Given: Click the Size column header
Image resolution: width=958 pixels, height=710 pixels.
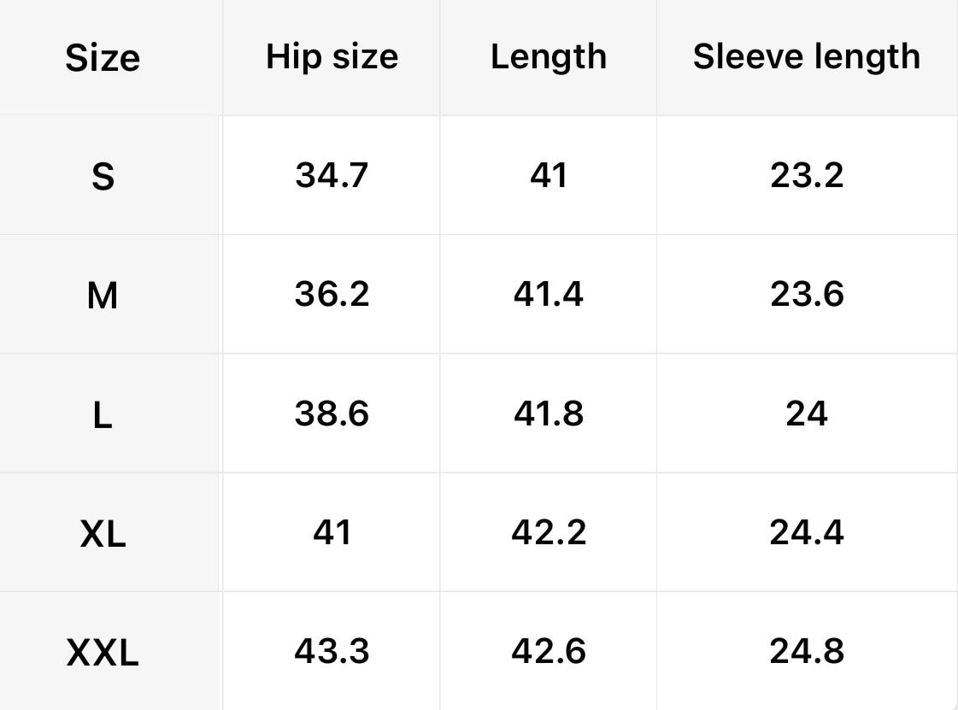Looking at the screenshot, I should (x=103, y=58).
